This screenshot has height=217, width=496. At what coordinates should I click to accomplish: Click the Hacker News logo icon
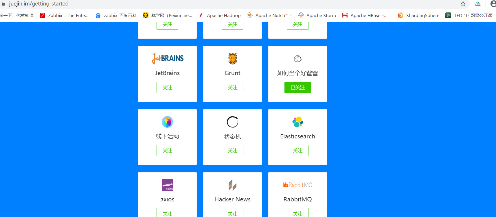coord(233,185)
